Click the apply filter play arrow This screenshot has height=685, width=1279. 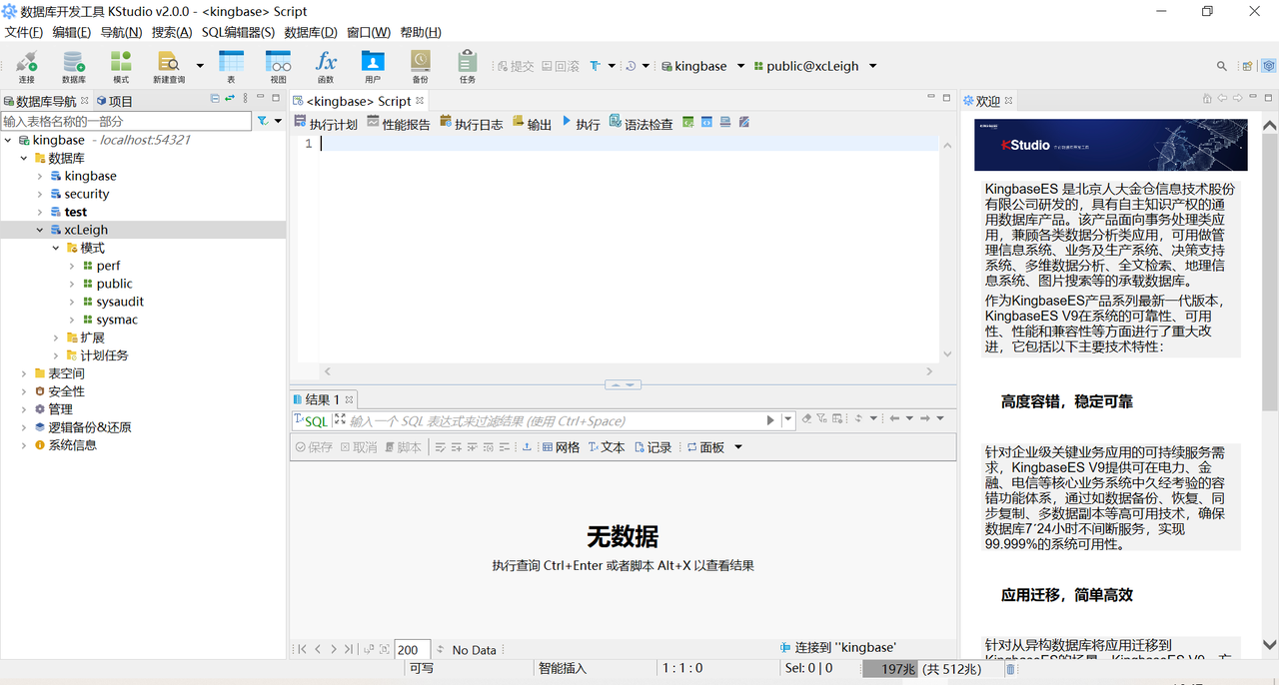[x=770, y=420]
